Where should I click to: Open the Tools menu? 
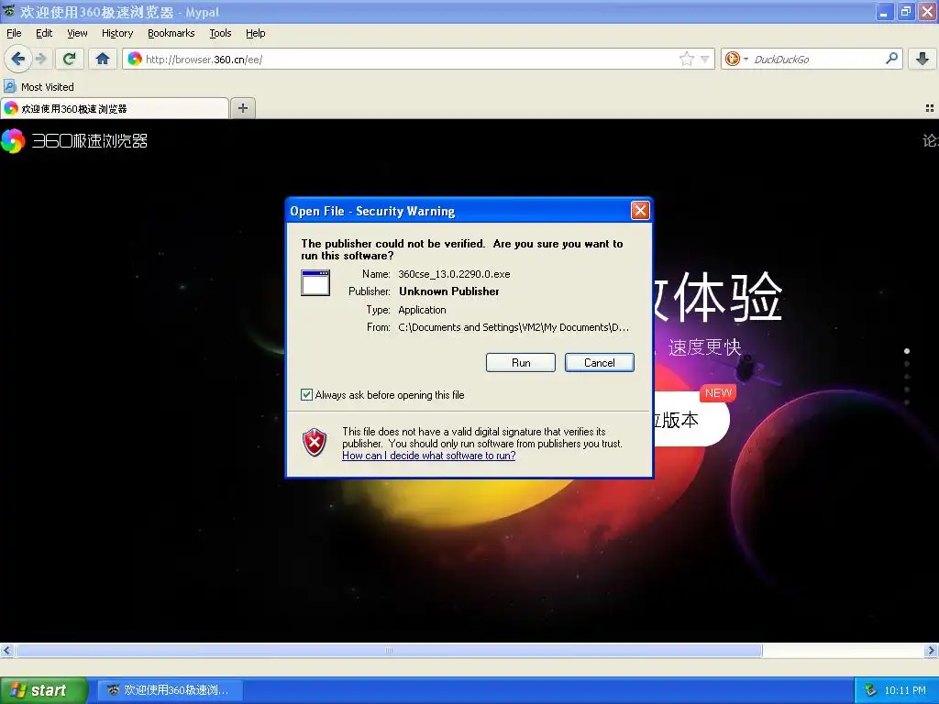click(x=220, y=33)
